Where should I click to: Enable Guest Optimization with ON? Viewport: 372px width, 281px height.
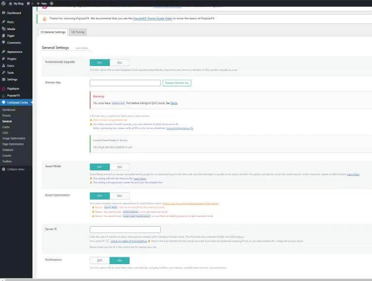click(x=120, y=196)
